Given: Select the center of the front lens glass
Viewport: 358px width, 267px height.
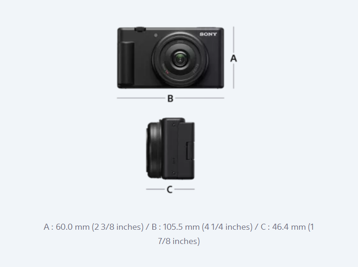Looking at the screenshot, I should coord(180,60).
